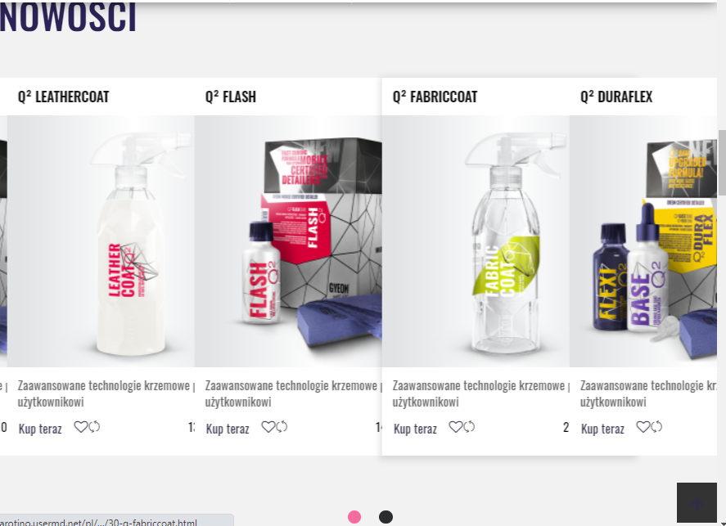Add Q² LeatherCoat to wishlist heart
Screen dimensions: 726x526
point(80,427)
